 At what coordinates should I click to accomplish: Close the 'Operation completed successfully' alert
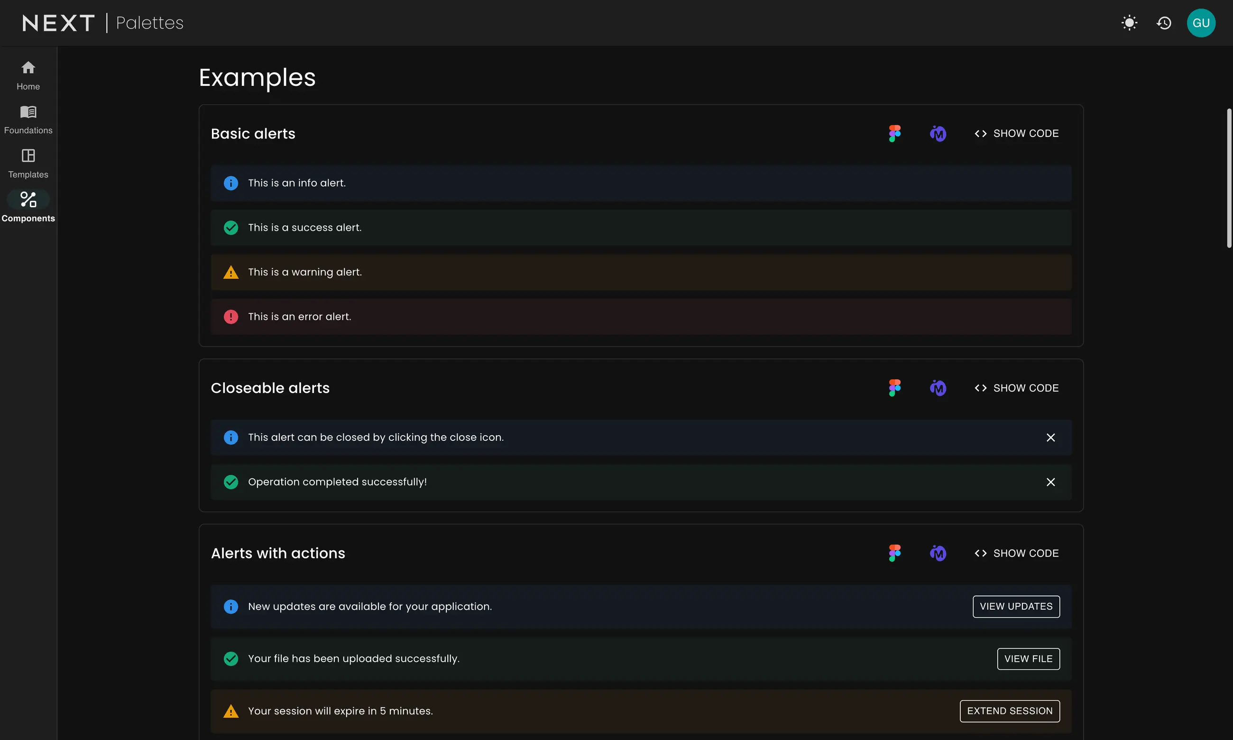[1050, 482]
